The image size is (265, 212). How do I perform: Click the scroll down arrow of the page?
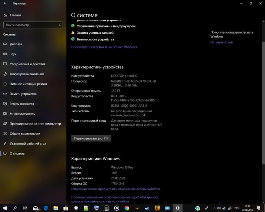(263, 202)
